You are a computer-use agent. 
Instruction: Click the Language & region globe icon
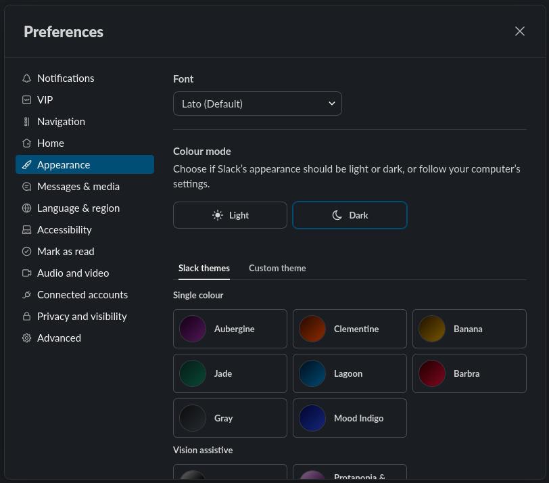(x=26, y=208)
